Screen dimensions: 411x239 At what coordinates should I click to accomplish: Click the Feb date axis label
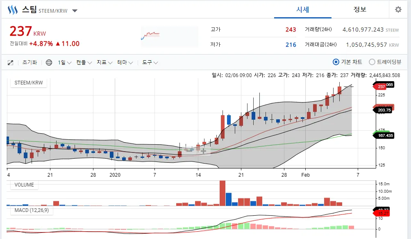pyautogui.click(x=305, y=175)
